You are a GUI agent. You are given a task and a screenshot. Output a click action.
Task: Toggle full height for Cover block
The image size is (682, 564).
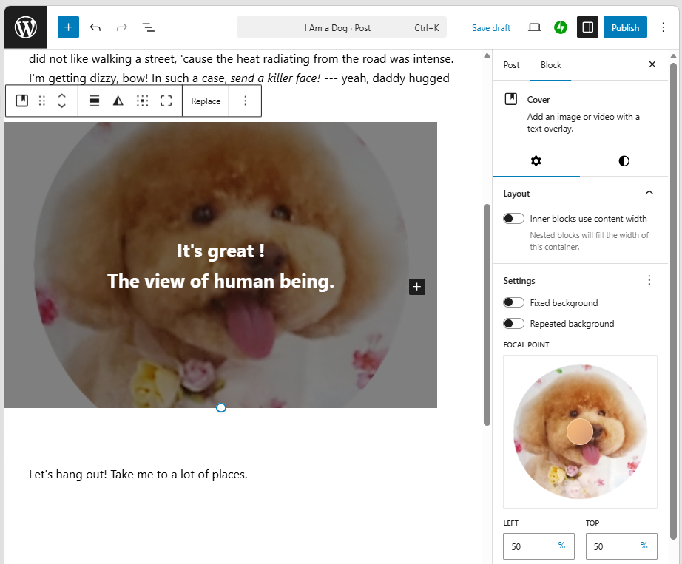click(x=166, y=101)
